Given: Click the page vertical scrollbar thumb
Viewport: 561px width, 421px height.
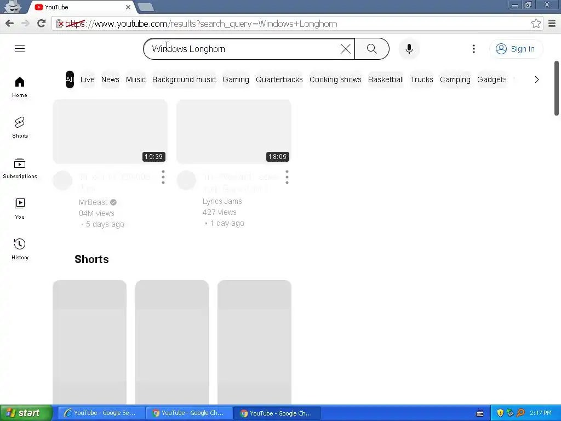Looking at the screenshot, I should [557, 88].
